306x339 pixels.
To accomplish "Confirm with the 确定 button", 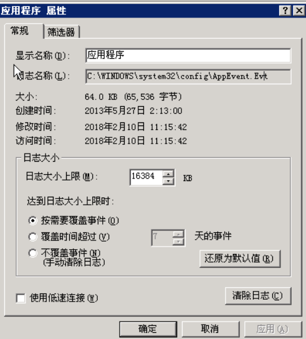I will (148, 329).
